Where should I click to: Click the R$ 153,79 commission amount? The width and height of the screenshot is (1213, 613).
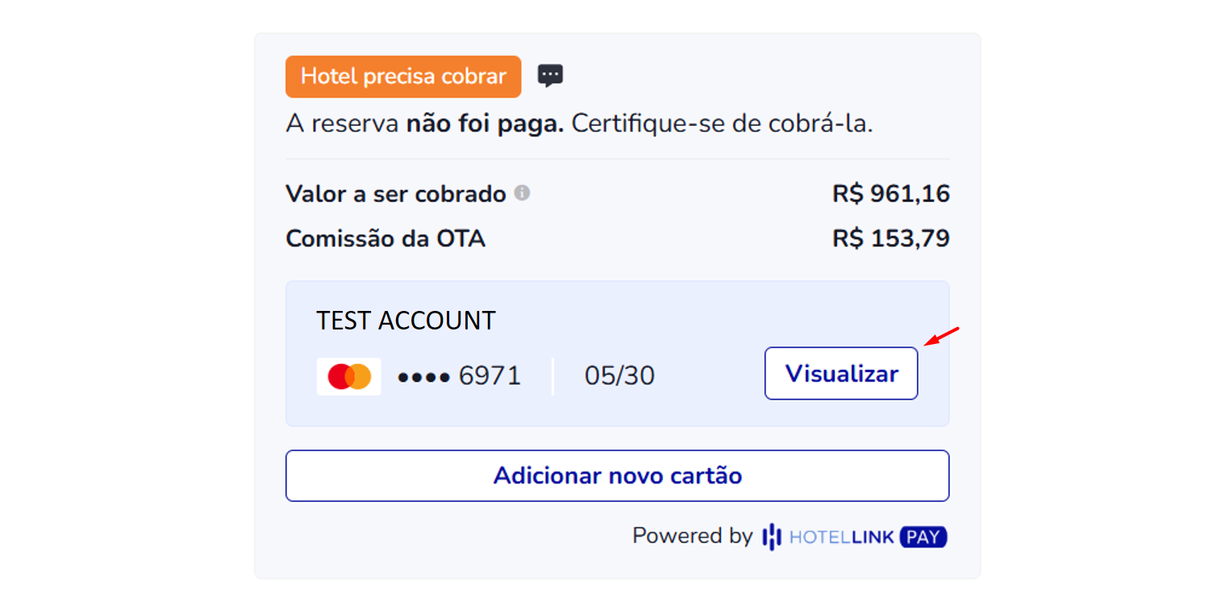[x=890, y=238]
